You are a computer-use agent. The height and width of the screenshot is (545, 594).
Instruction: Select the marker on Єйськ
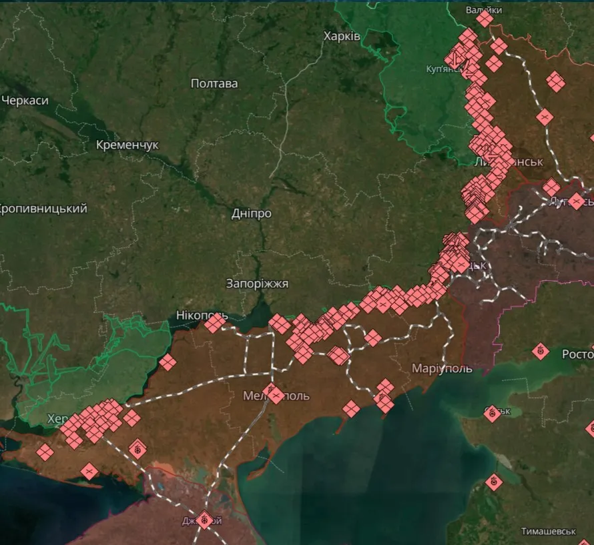(493, 414)
